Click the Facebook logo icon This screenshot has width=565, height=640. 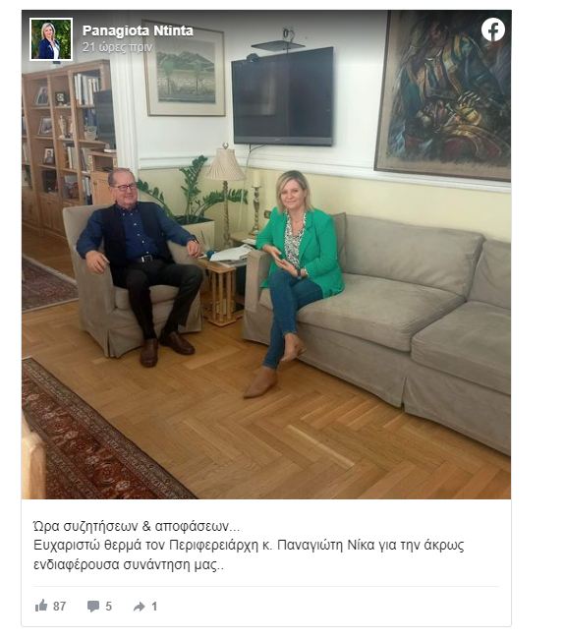pos(493,29)
